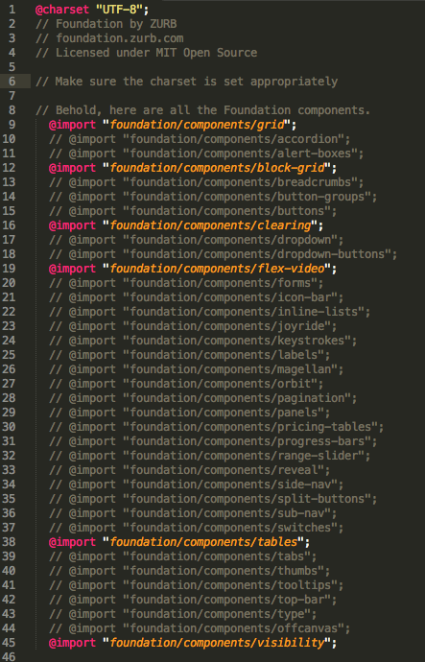
Task: Click the @charset keyword on line 1
Action: click(62, 10)
